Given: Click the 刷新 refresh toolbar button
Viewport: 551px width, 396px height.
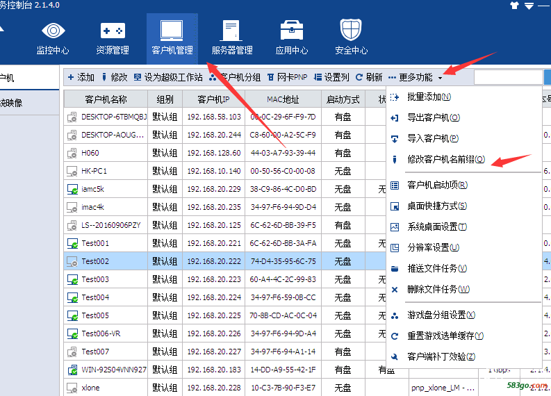Looking at the screenshot, I should tap(369, 77).
